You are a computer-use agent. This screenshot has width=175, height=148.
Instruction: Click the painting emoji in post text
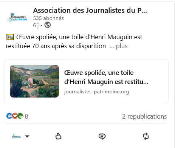[x=10, y=37]
